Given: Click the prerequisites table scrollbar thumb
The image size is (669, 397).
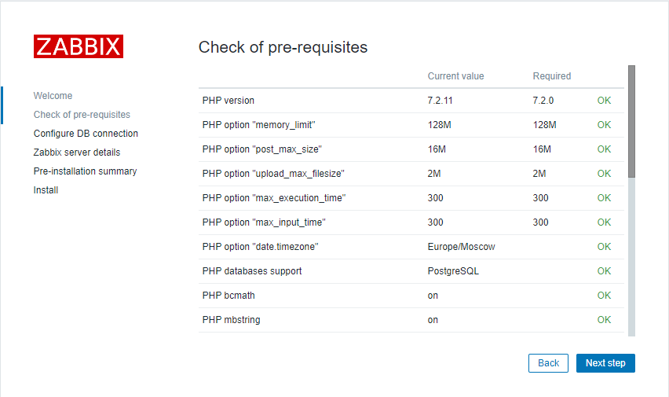Looking at the screenshot, I should pos(631,122).
